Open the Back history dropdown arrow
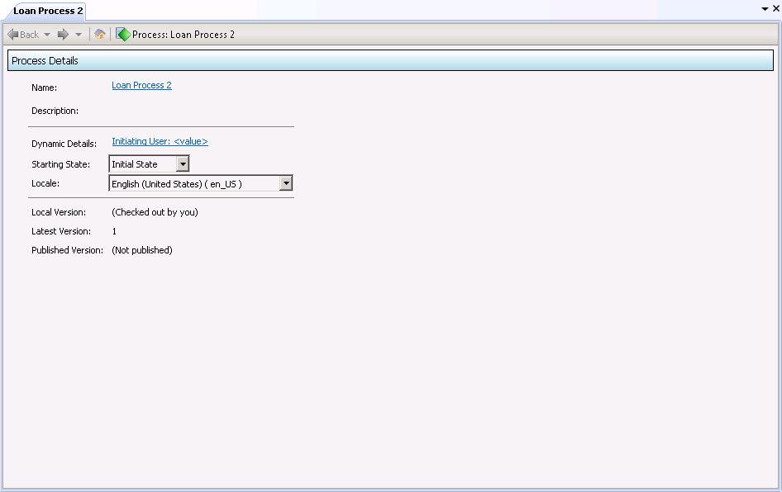 point(47,35)
